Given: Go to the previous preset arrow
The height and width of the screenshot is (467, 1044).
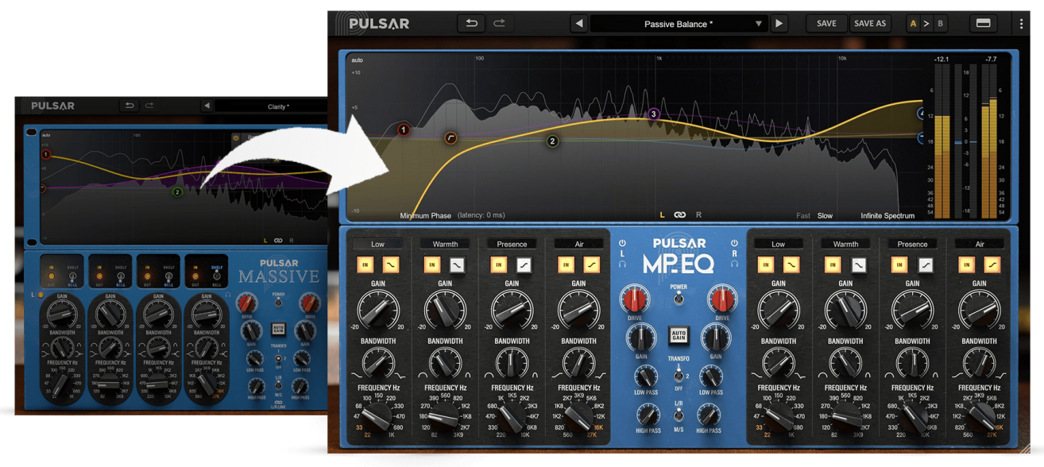Looking at the screenshot, I should pos(579,24).
